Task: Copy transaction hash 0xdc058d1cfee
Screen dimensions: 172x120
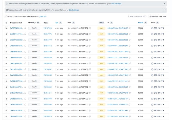Action: [25, 46]
